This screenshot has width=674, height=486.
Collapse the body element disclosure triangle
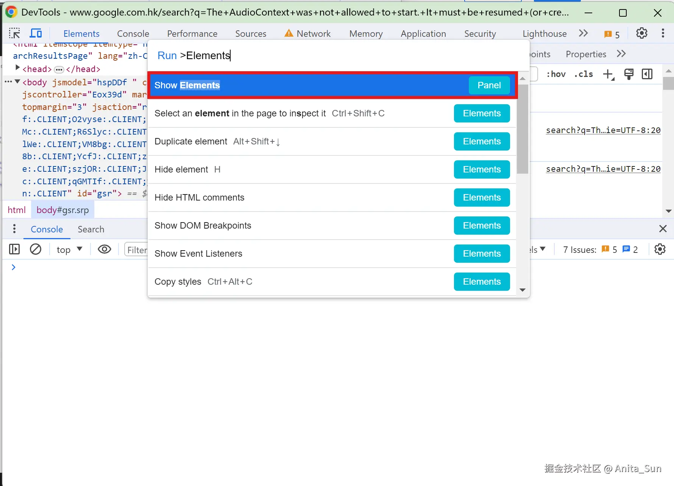click(17, 81)
